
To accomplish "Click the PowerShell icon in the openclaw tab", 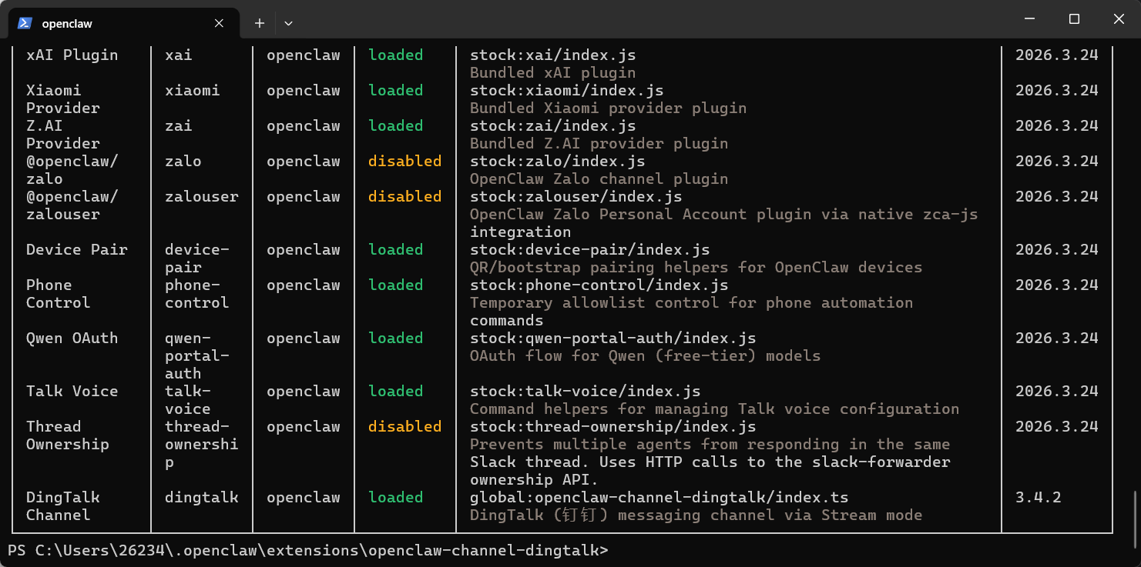I will [25, 23].
